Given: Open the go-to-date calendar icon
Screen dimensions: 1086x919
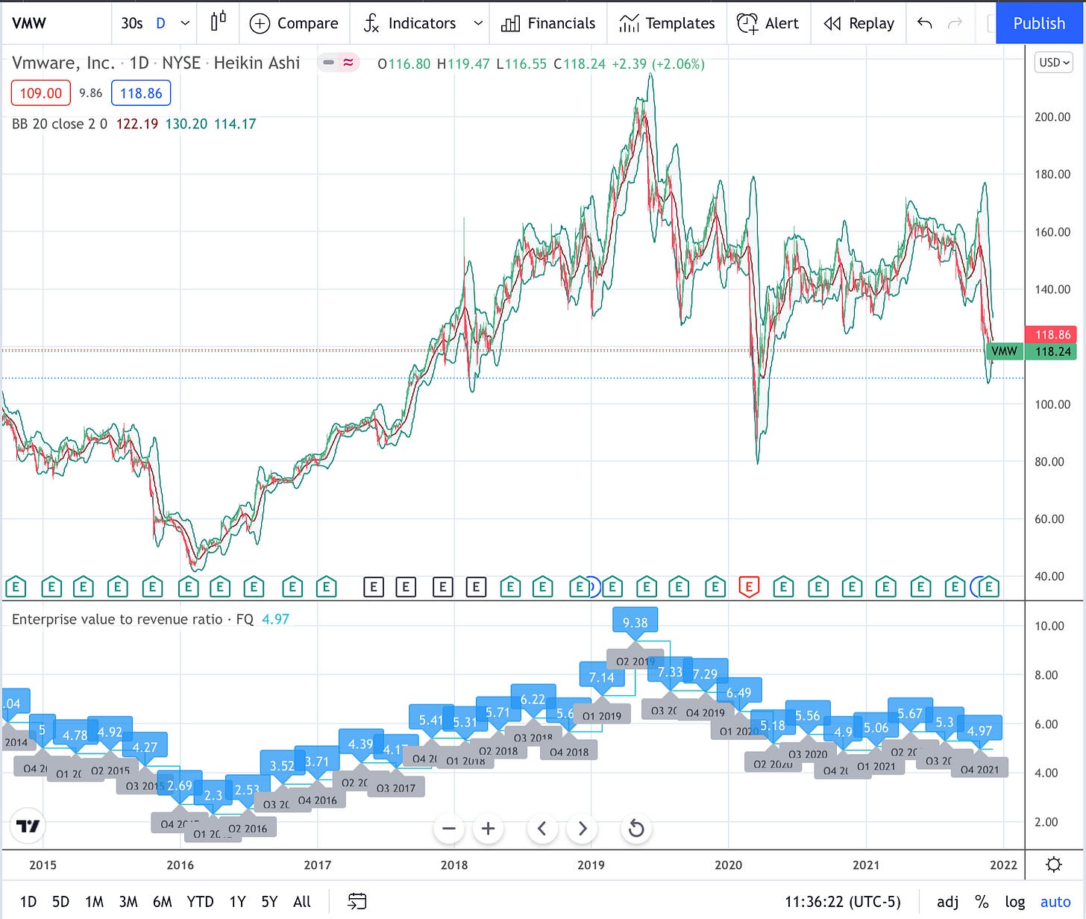Looking at the screenshot, I should coord(357,902).
